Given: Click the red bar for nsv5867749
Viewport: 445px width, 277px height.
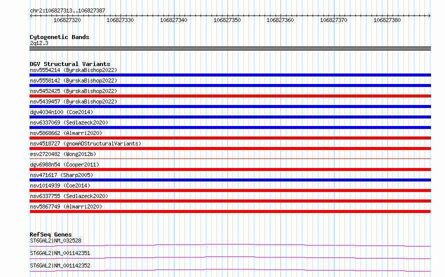Looking at the screenshot, I should tap(230, 211).
